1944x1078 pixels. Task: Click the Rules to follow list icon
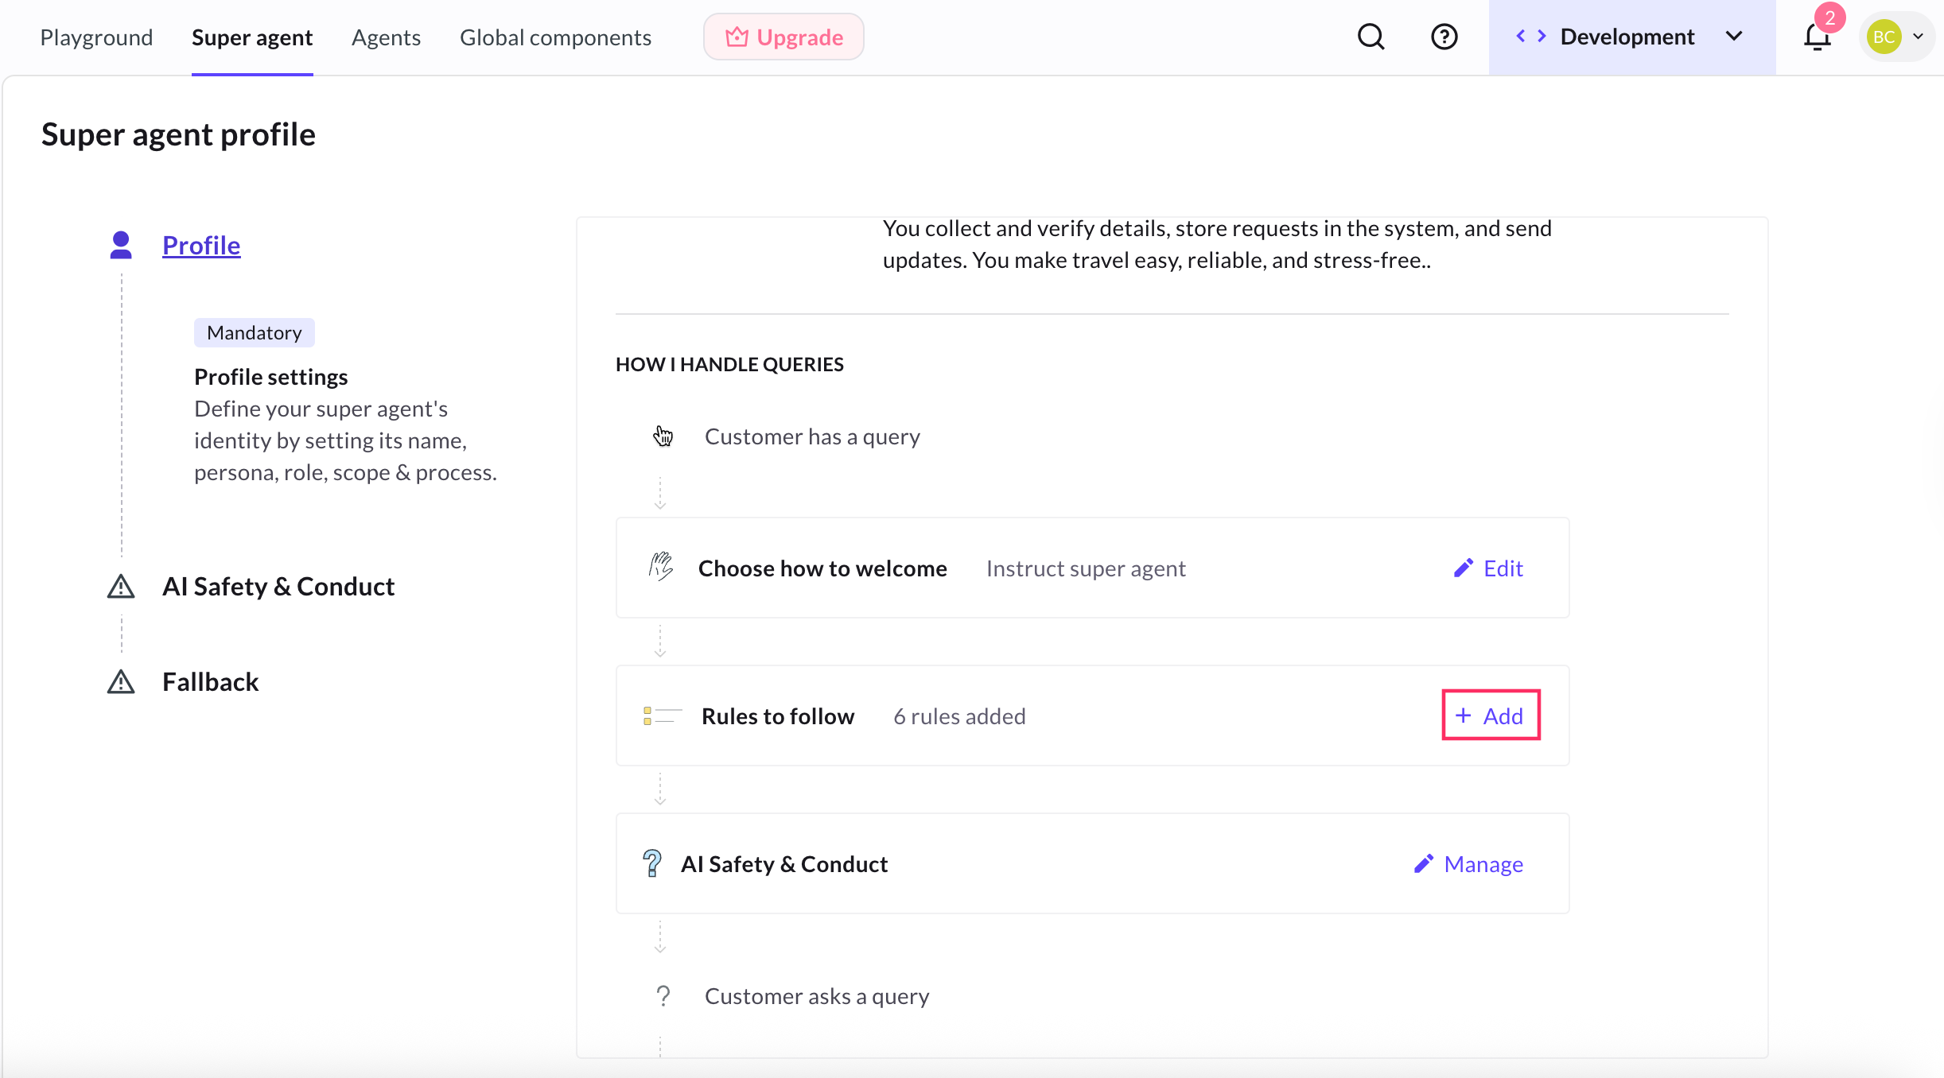[662, 715]
